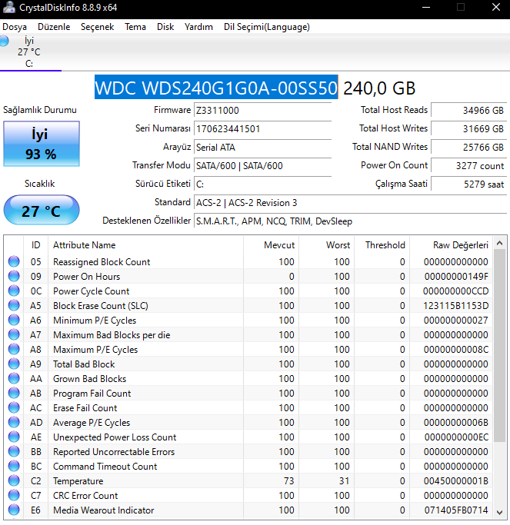510x525 pixels.
Task: Click status icon for Program Fail Count
Action: coord(14,393)
